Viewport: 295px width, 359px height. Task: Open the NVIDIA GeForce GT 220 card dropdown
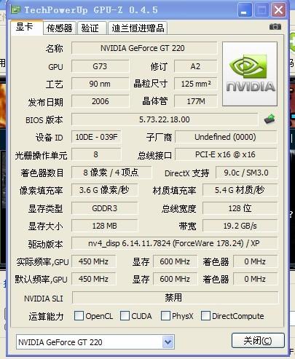(168, 342)
